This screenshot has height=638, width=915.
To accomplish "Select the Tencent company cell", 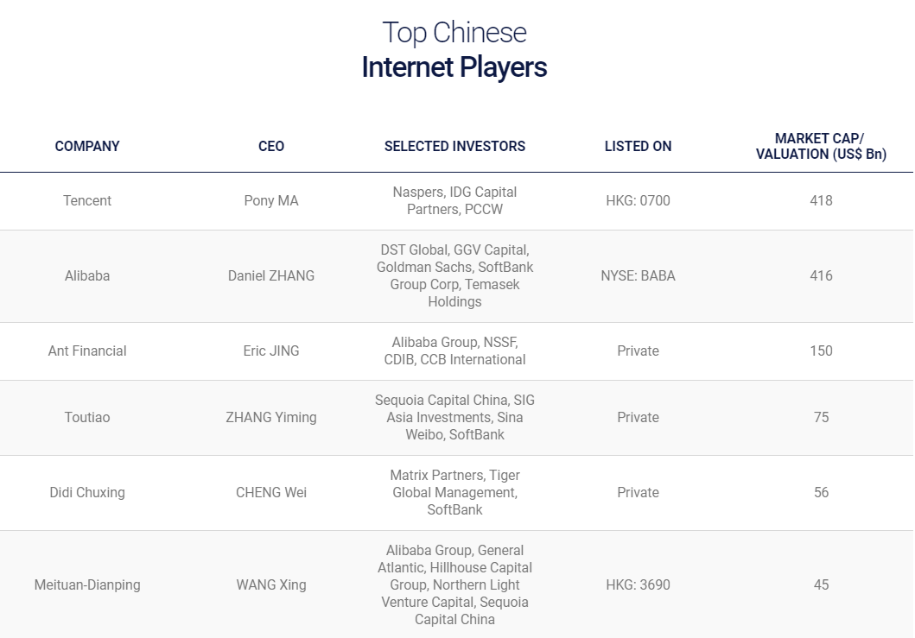I will click(x=87, y=200).
